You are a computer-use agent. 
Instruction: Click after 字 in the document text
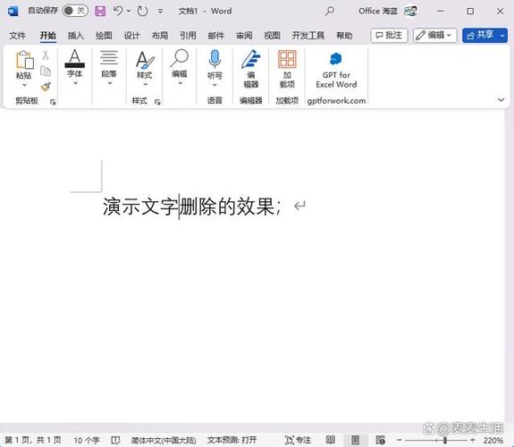click(179, 207)
